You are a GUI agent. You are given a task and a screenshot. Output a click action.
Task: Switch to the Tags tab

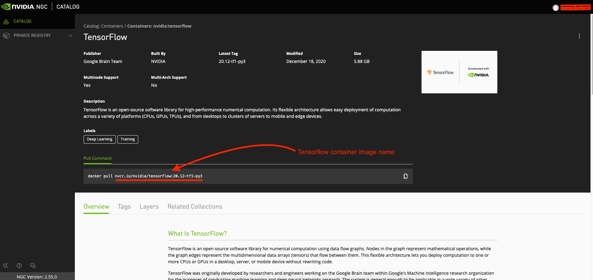pos(124,207)
